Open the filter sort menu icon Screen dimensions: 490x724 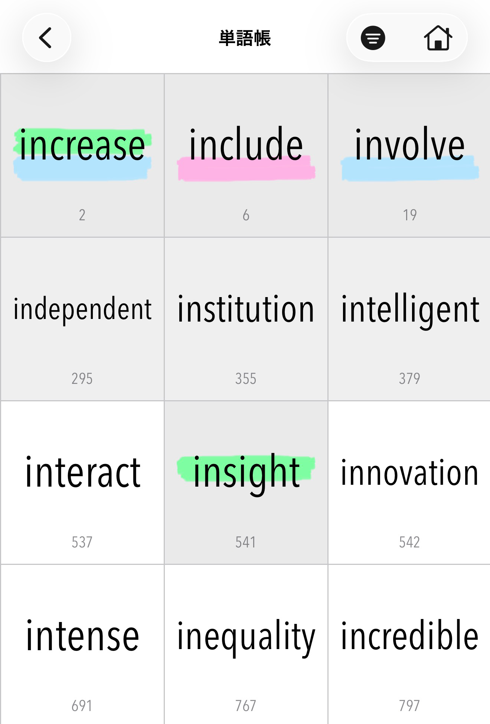tap(373, 38)
